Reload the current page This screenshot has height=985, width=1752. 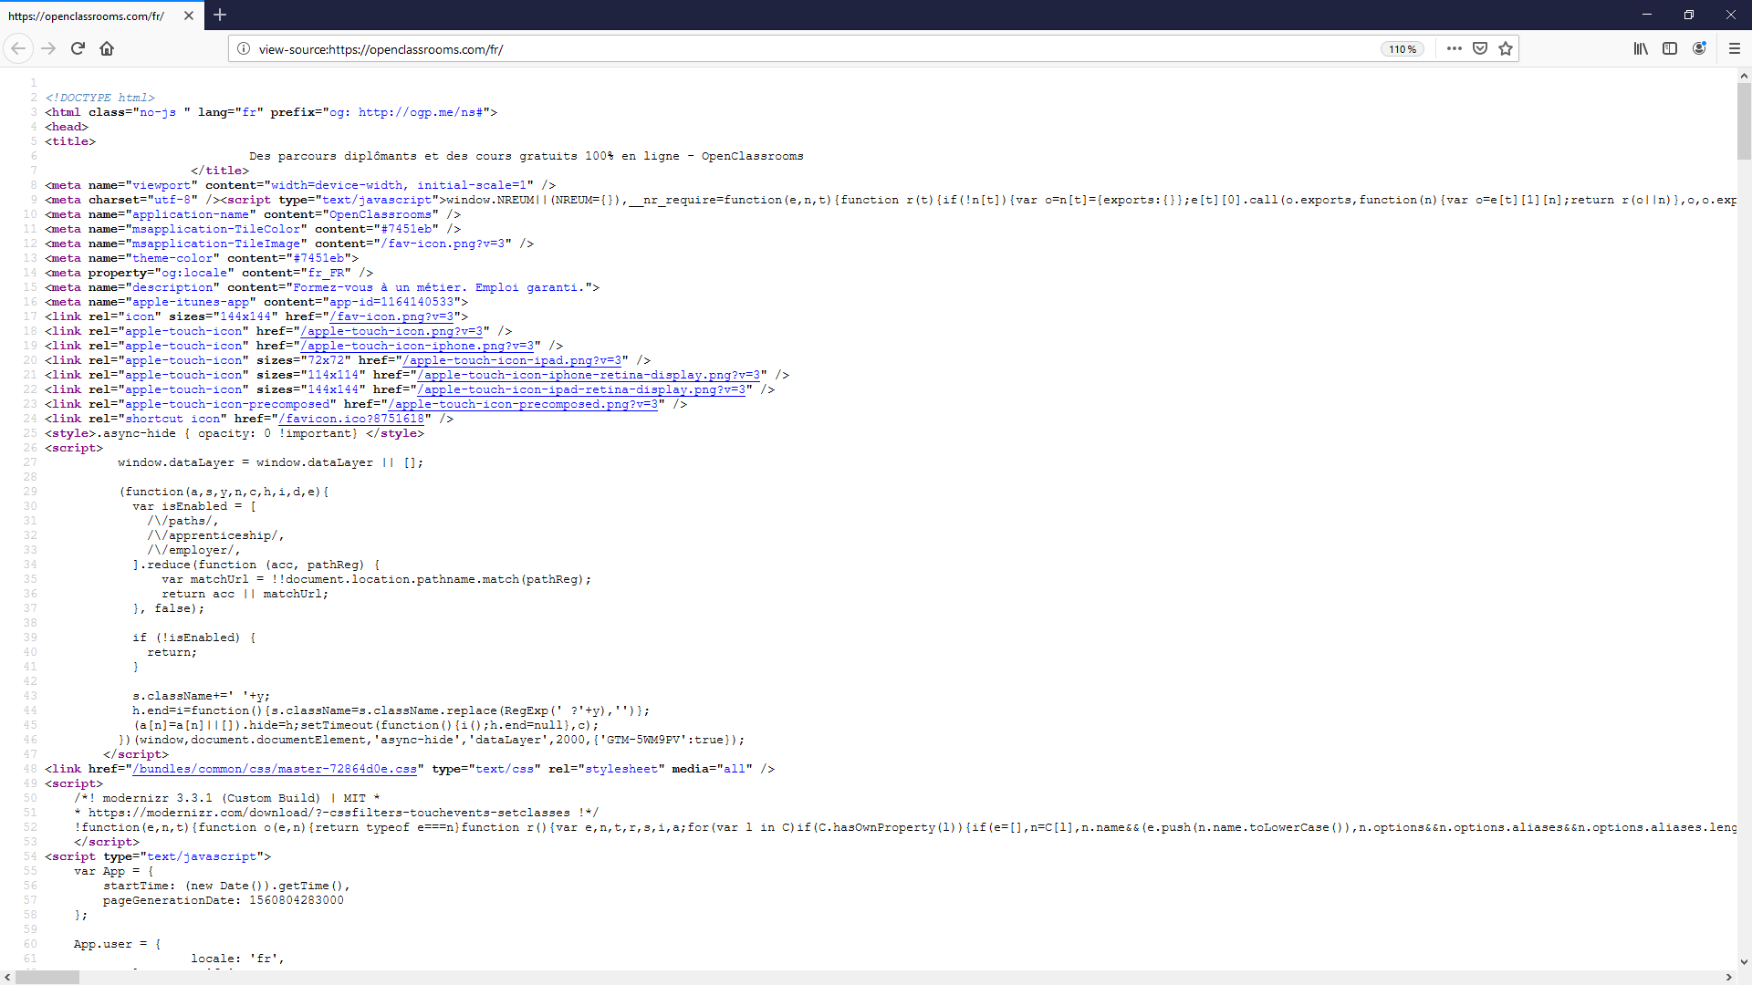pos(78,48)
